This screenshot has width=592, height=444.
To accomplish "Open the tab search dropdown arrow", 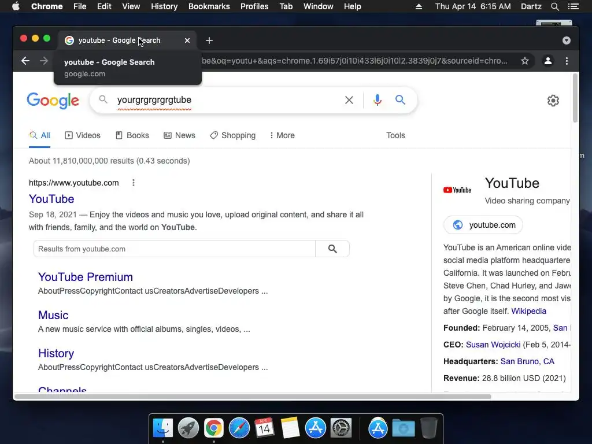I will point(567,40).
